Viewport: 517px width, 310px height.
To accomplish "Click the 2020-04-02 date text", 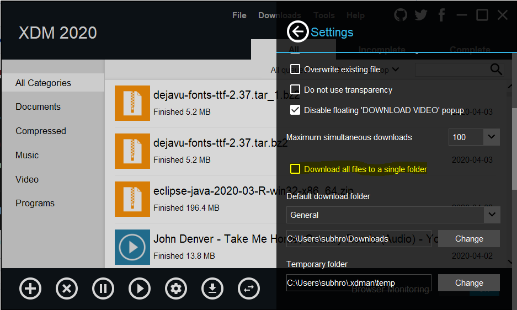I will (472, 255).
